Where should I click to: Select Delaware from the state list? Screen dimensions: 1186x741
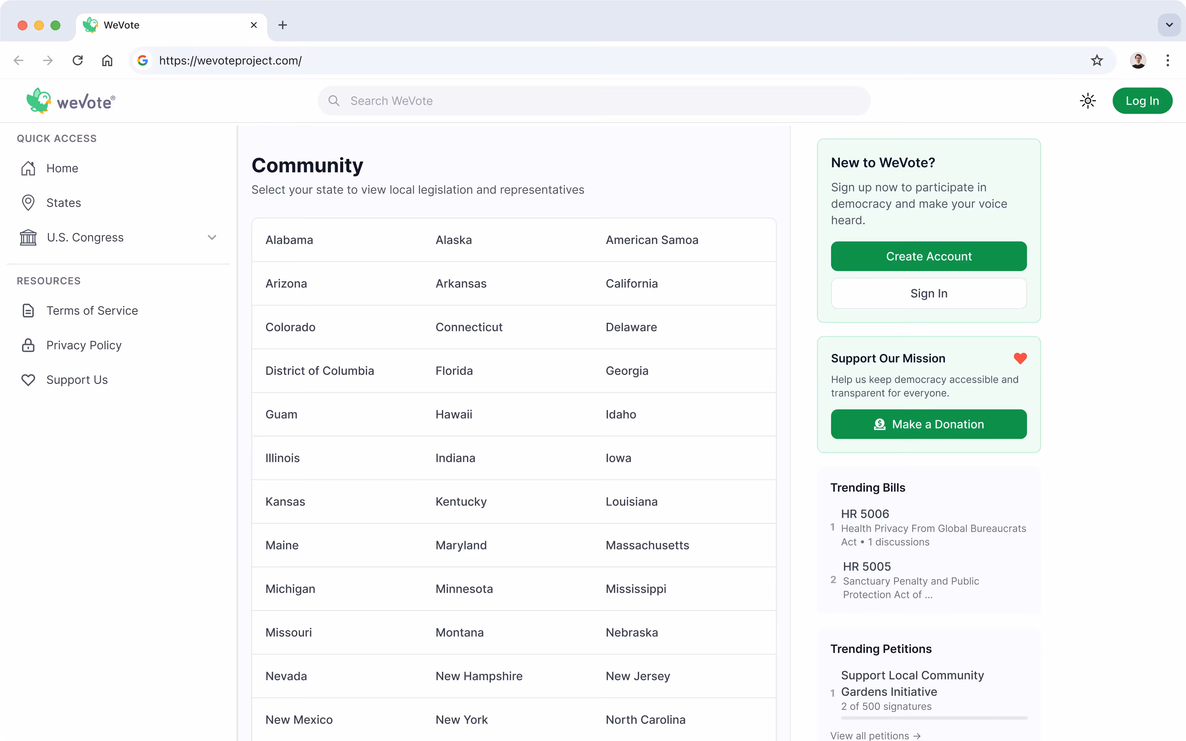[631, 327]
